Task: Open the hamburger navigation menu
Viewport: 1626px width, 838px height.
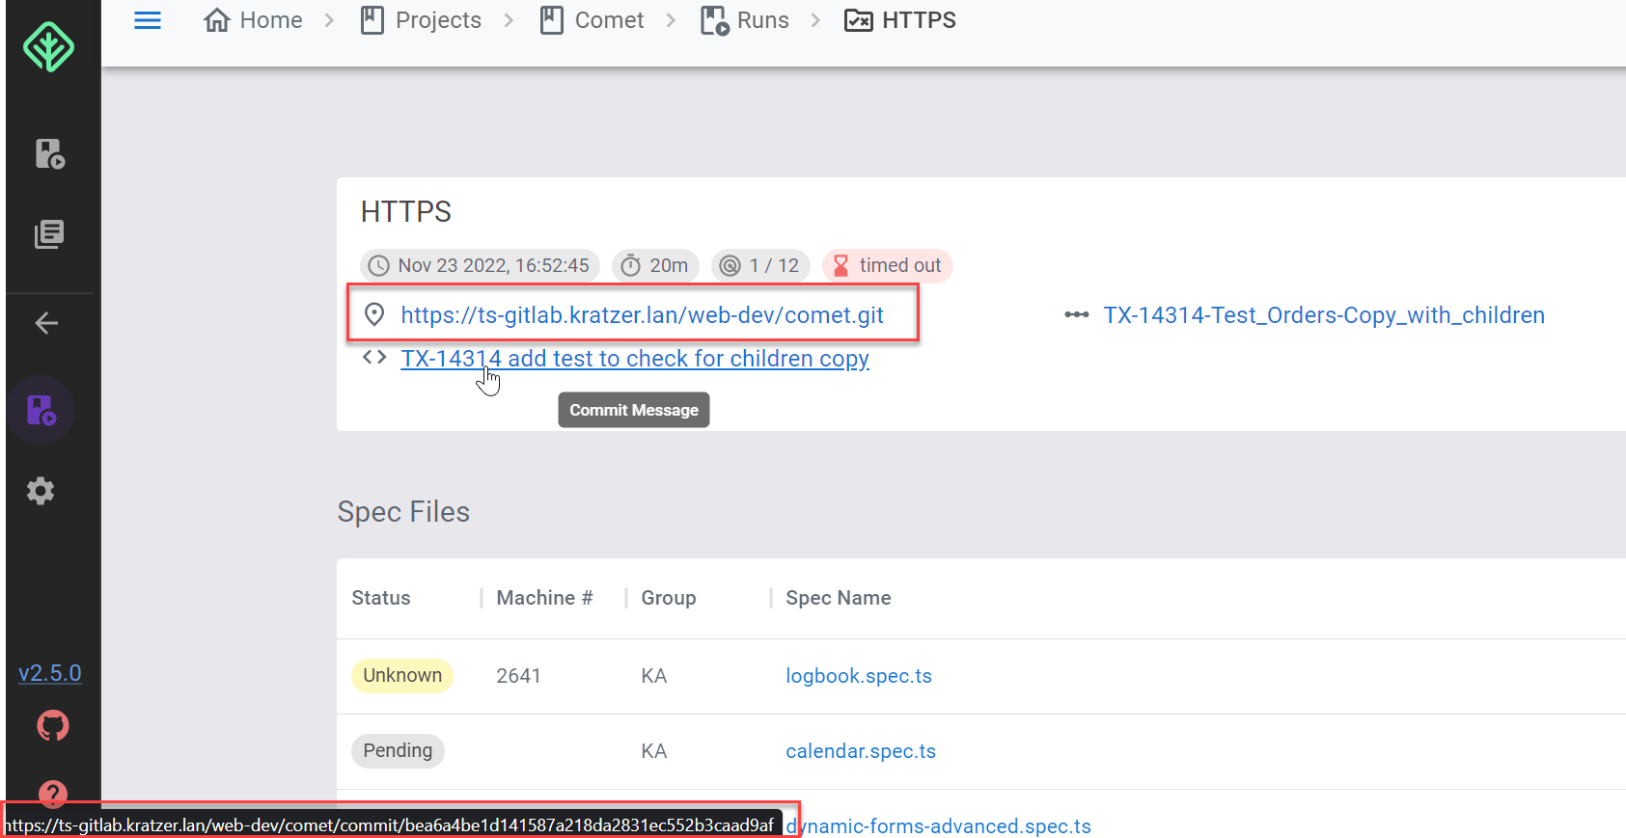Action: click(148, 20)
